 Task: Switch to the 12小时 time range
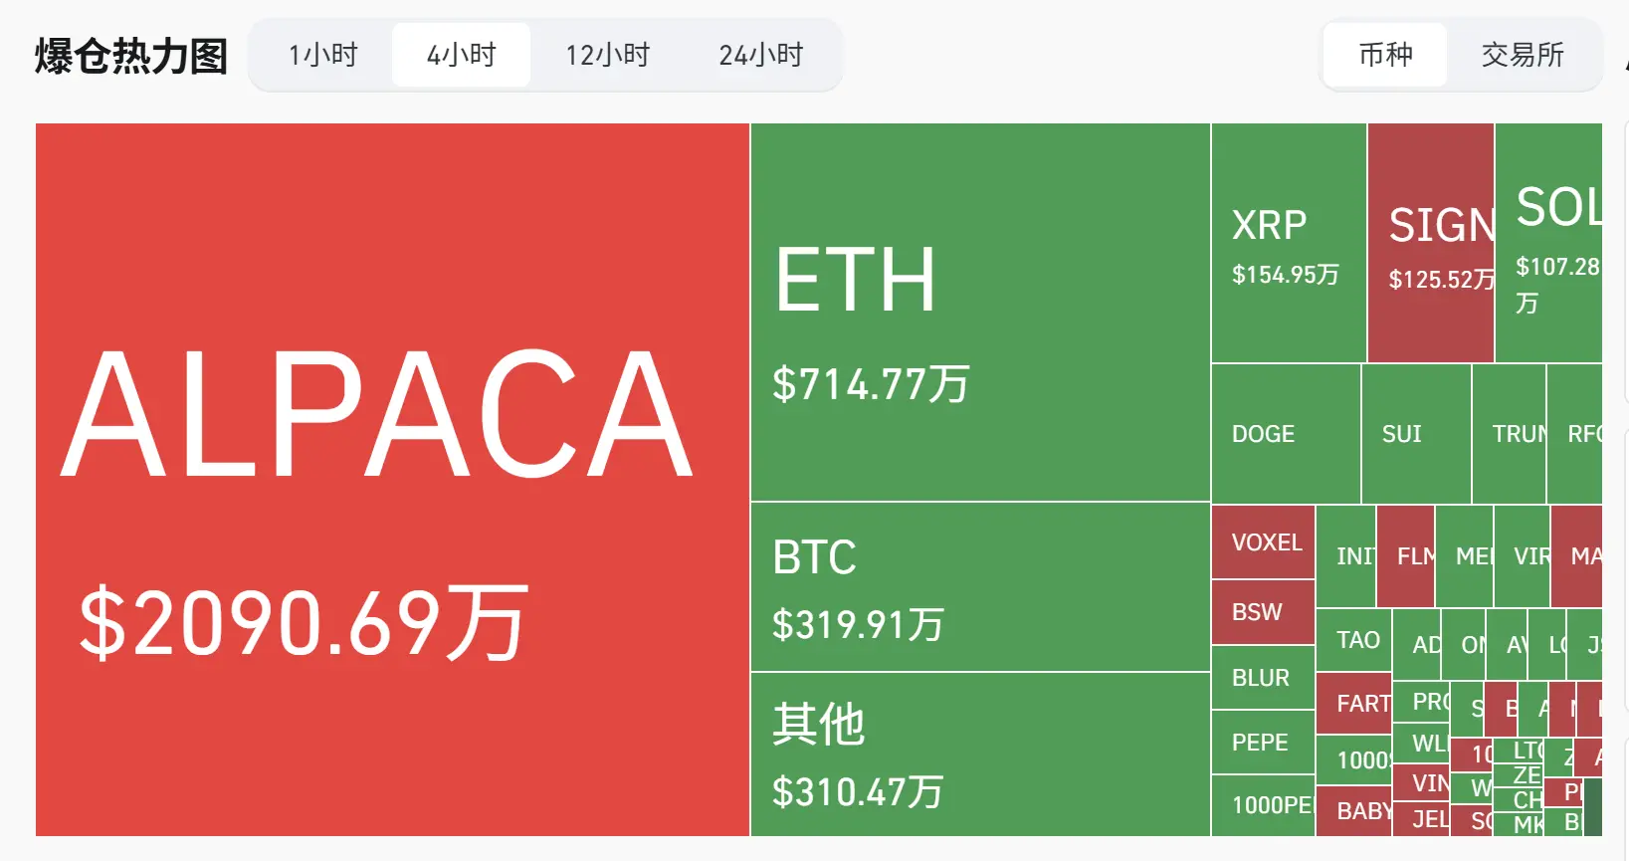(x=606, y=55)
